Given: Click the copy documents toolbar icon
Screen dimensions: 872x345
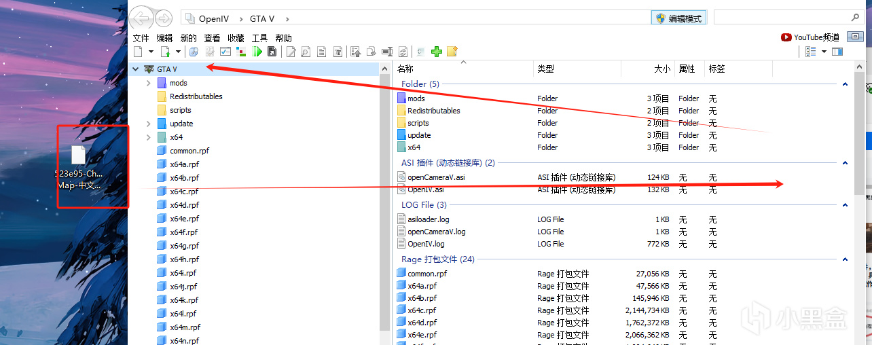Looking at the screenshot, I should pyautogui.click(x=371, y=52).
